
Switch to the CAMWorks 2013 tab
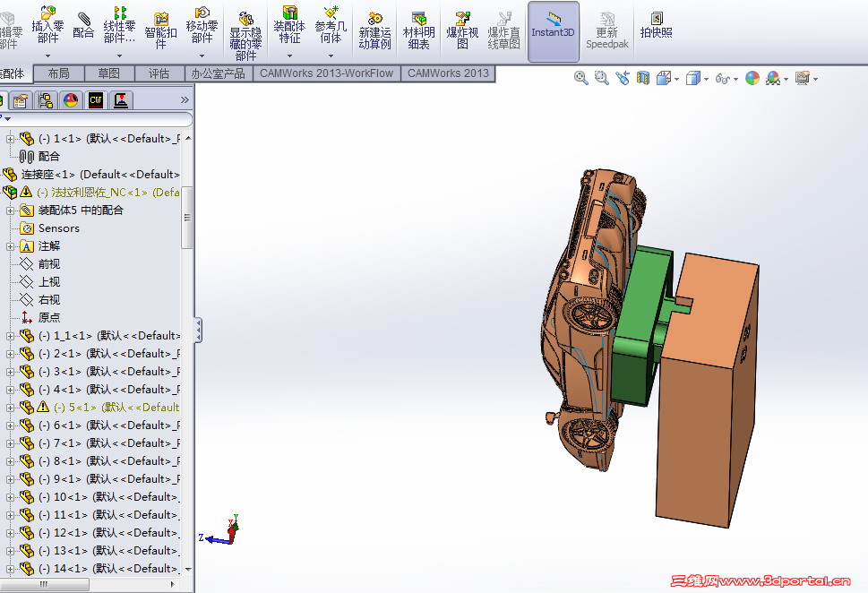coord(448,73)
